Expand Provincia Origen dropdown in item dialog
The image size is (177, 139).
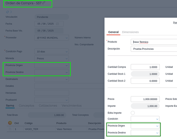click(x=157, y=126)
